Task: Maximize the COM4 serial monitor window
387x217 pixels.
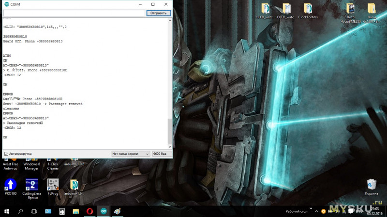Action: [x=153, y=4]
